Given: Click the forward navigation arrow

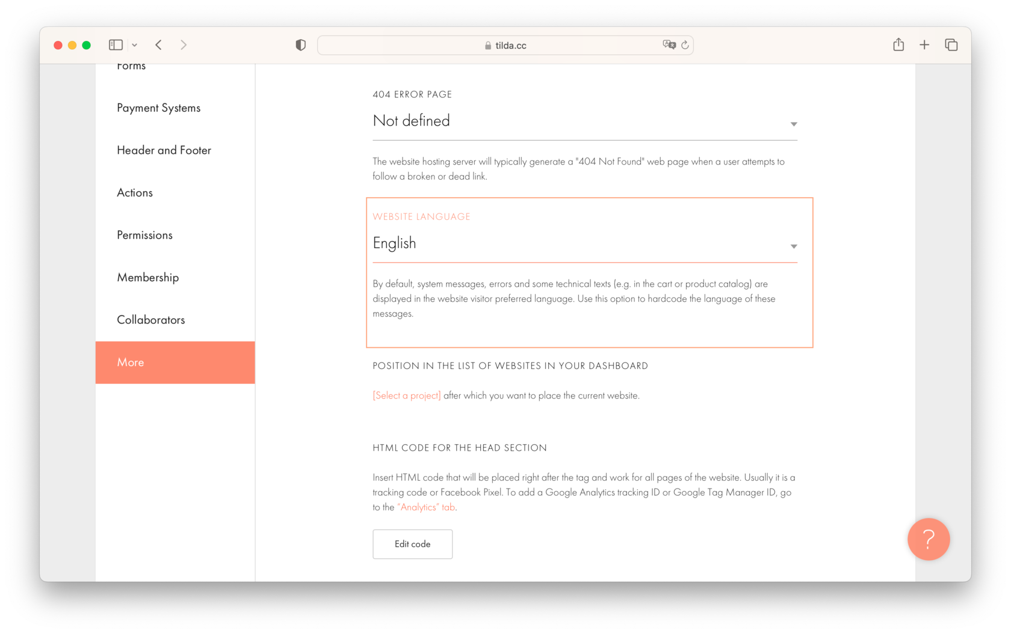Looking at the screenshot, I should coord(184,44).
